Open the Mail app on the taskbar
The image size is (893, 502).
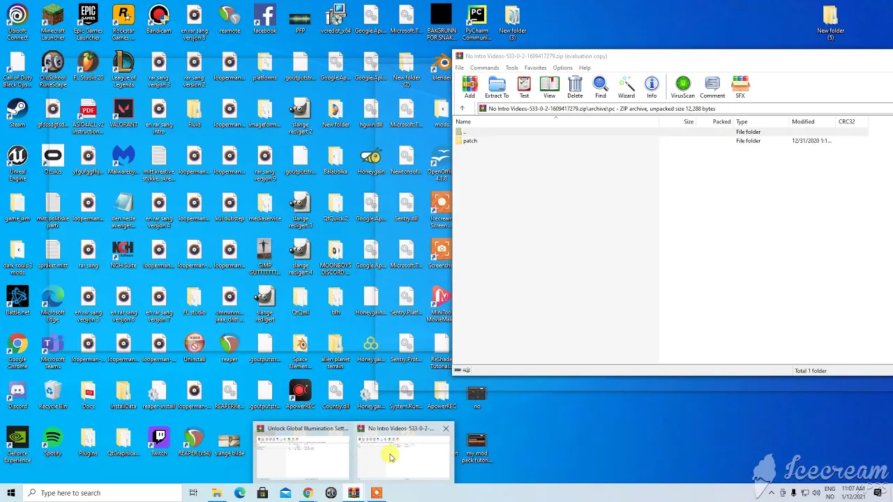[x=285, y=493]
